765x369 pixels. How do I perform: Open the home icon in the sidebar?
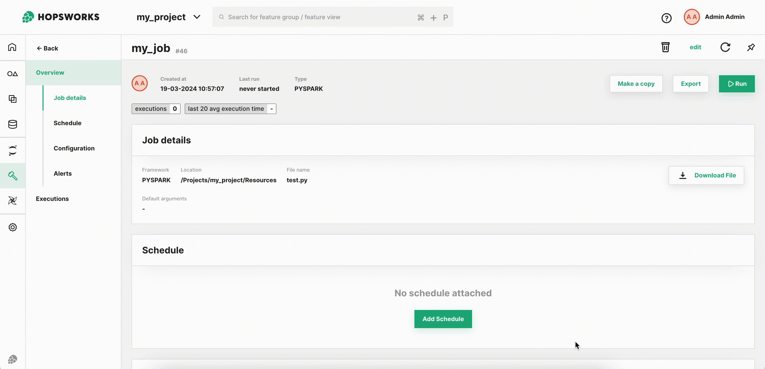click(12, 47)
